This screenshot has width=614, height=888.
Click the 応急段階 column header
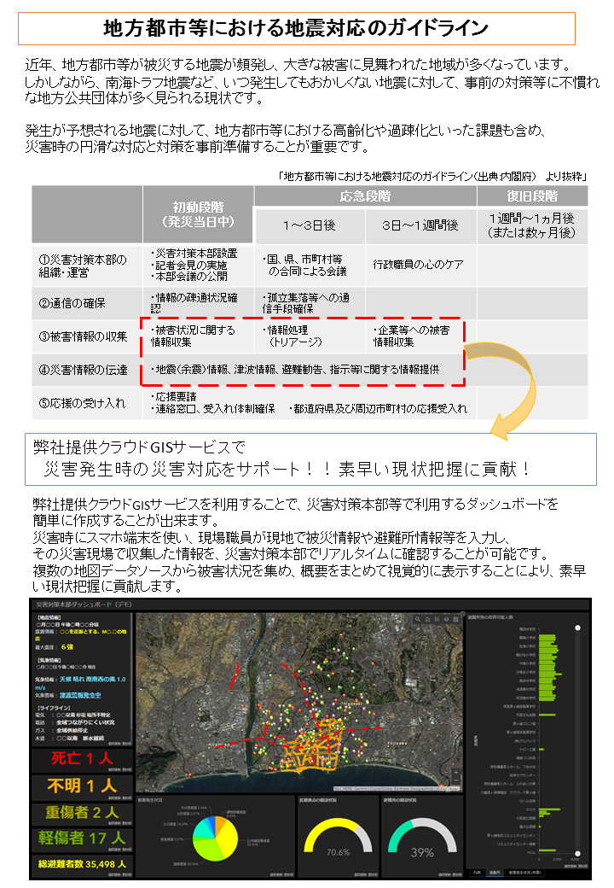365,196
